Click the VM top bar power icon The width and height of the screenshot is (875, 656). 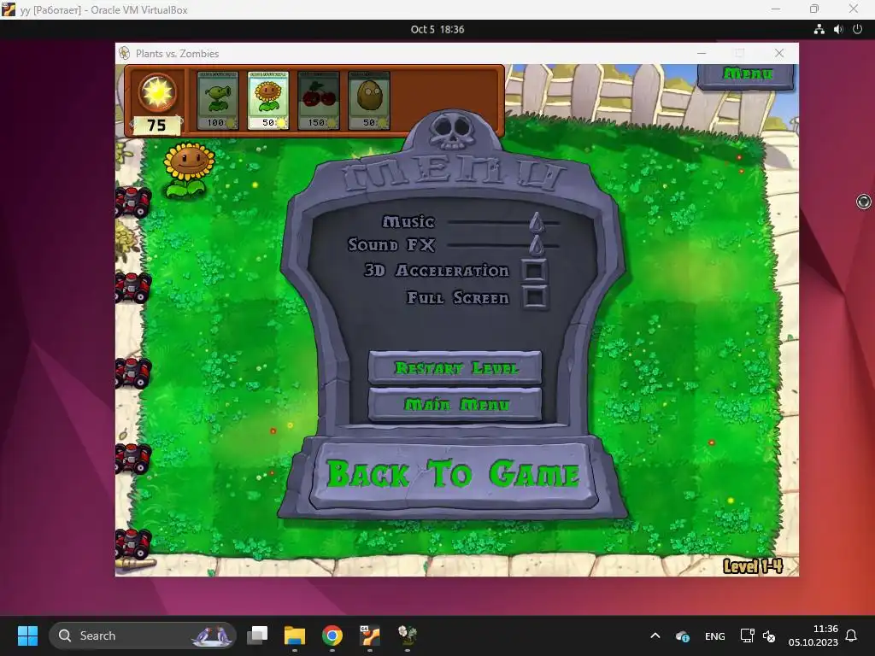click(x=857, y=29)
